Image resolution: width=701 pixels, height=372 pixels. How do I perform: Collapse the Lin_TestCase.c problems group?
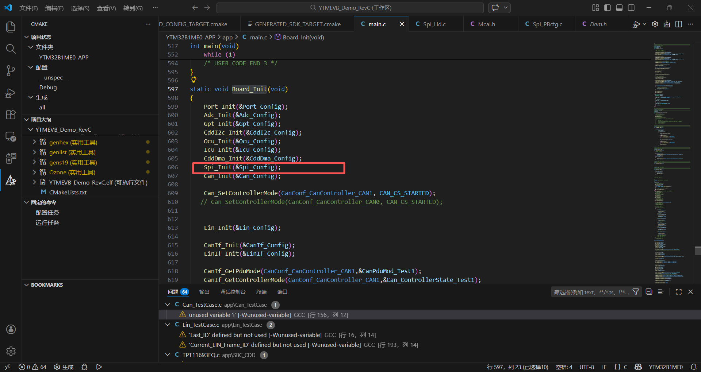168,325
